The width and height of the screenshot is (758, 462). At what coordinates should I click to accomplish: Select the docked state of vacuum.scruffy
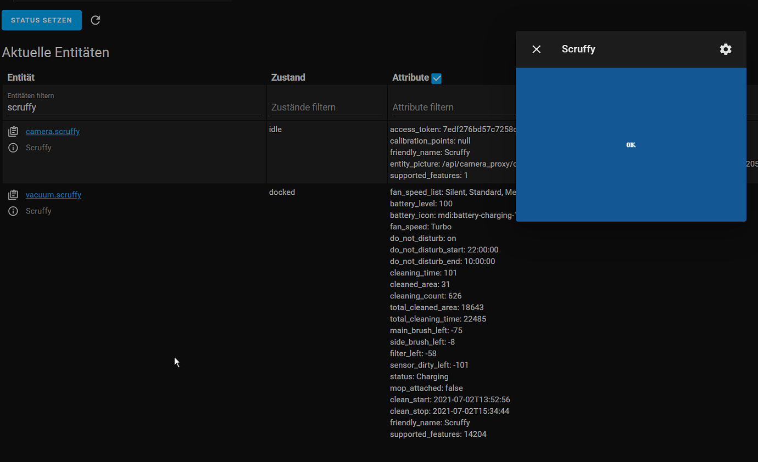click(x=282, y=191)
